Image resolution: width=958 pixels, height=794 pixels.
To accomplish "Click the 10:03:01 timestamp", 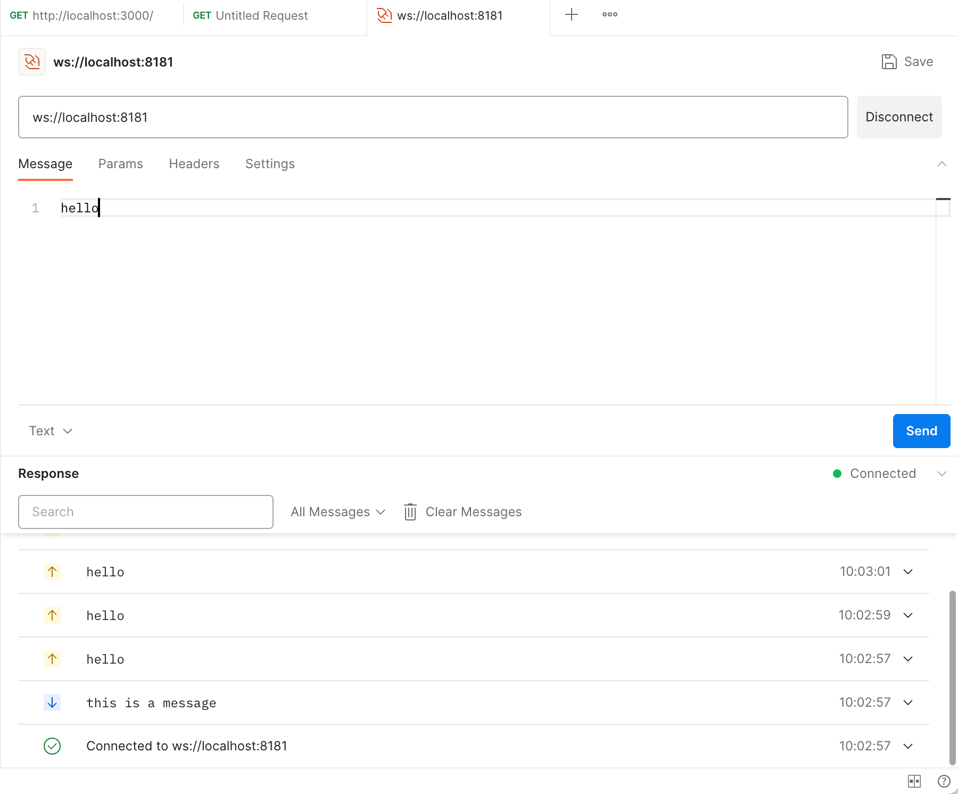I will coord(865,572).
